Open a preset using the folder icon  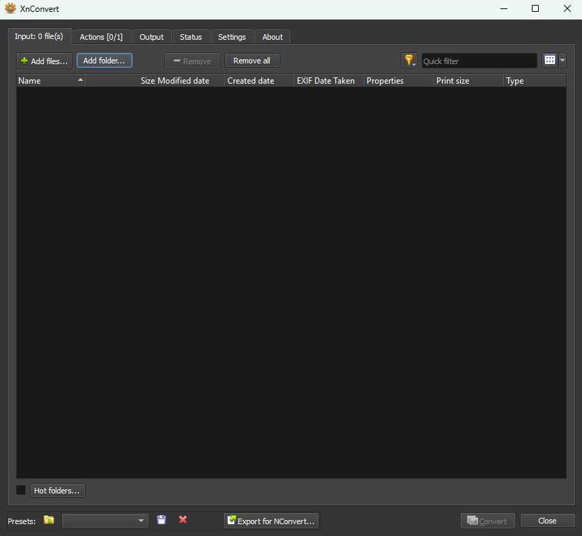pyautogui.click(x=48, y=520)
